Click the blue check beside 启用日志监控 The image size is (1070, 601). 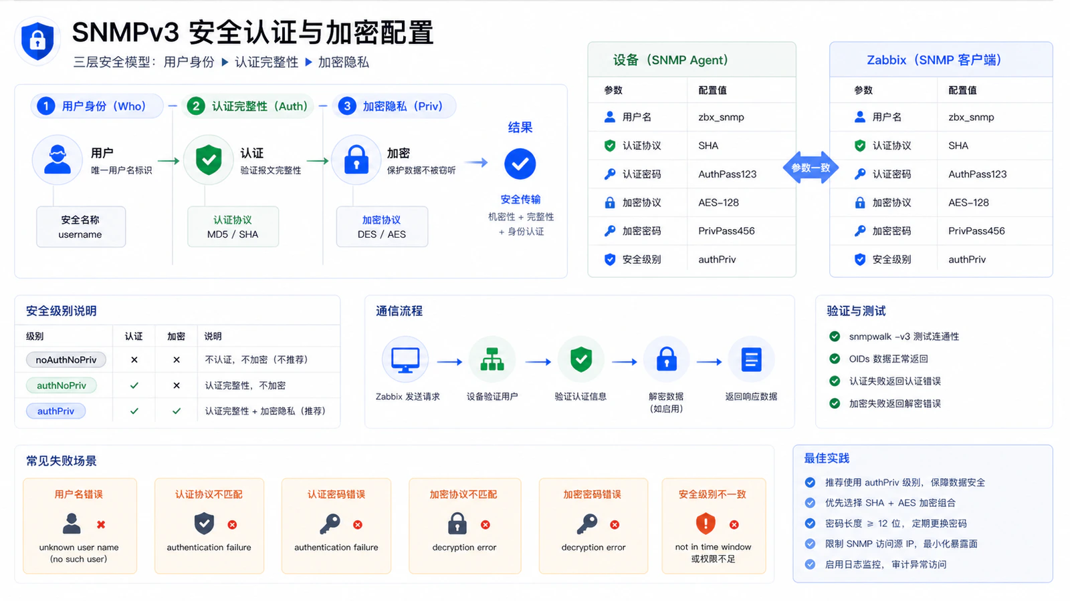pos(810,564)
